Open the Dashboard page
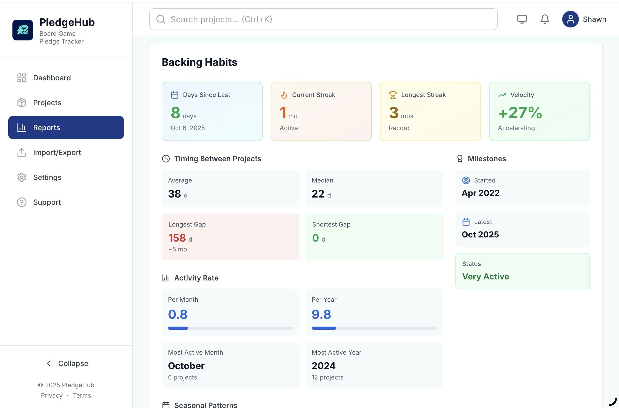619x408 pixels. [x=52, y=78]
